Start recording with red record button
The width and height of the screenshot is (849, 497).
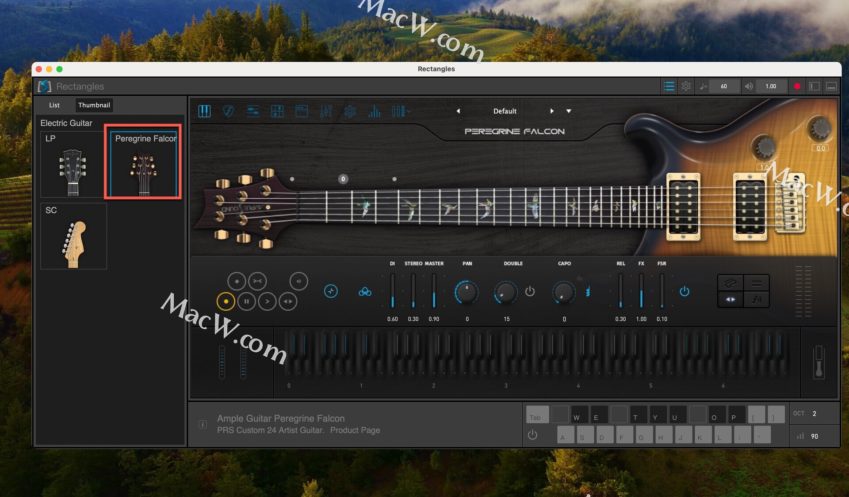pos(797,87)
